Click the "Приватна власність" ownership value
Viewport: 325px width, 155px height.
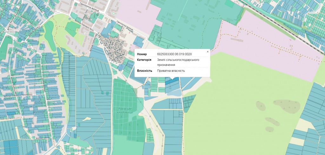tap(171, 71)
